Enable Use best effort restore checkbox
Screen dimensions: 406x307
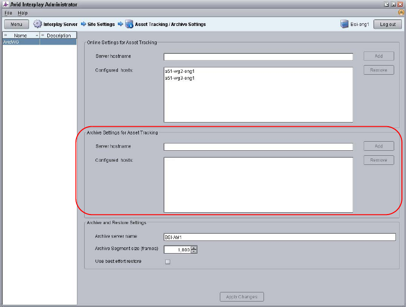point(168,261)
